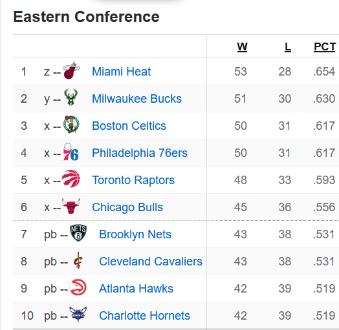339x330 pixels.
Task: Click the Charlotte Hornets logo
Action: [78, 315]
